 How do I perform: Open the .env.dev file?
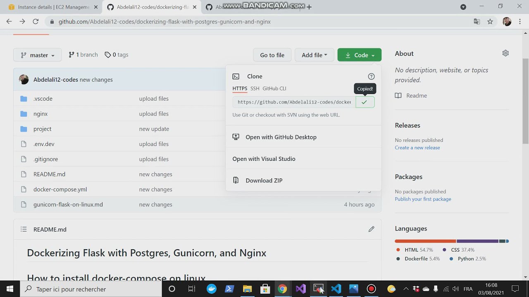pyautogui.click(x=44, y=144)
